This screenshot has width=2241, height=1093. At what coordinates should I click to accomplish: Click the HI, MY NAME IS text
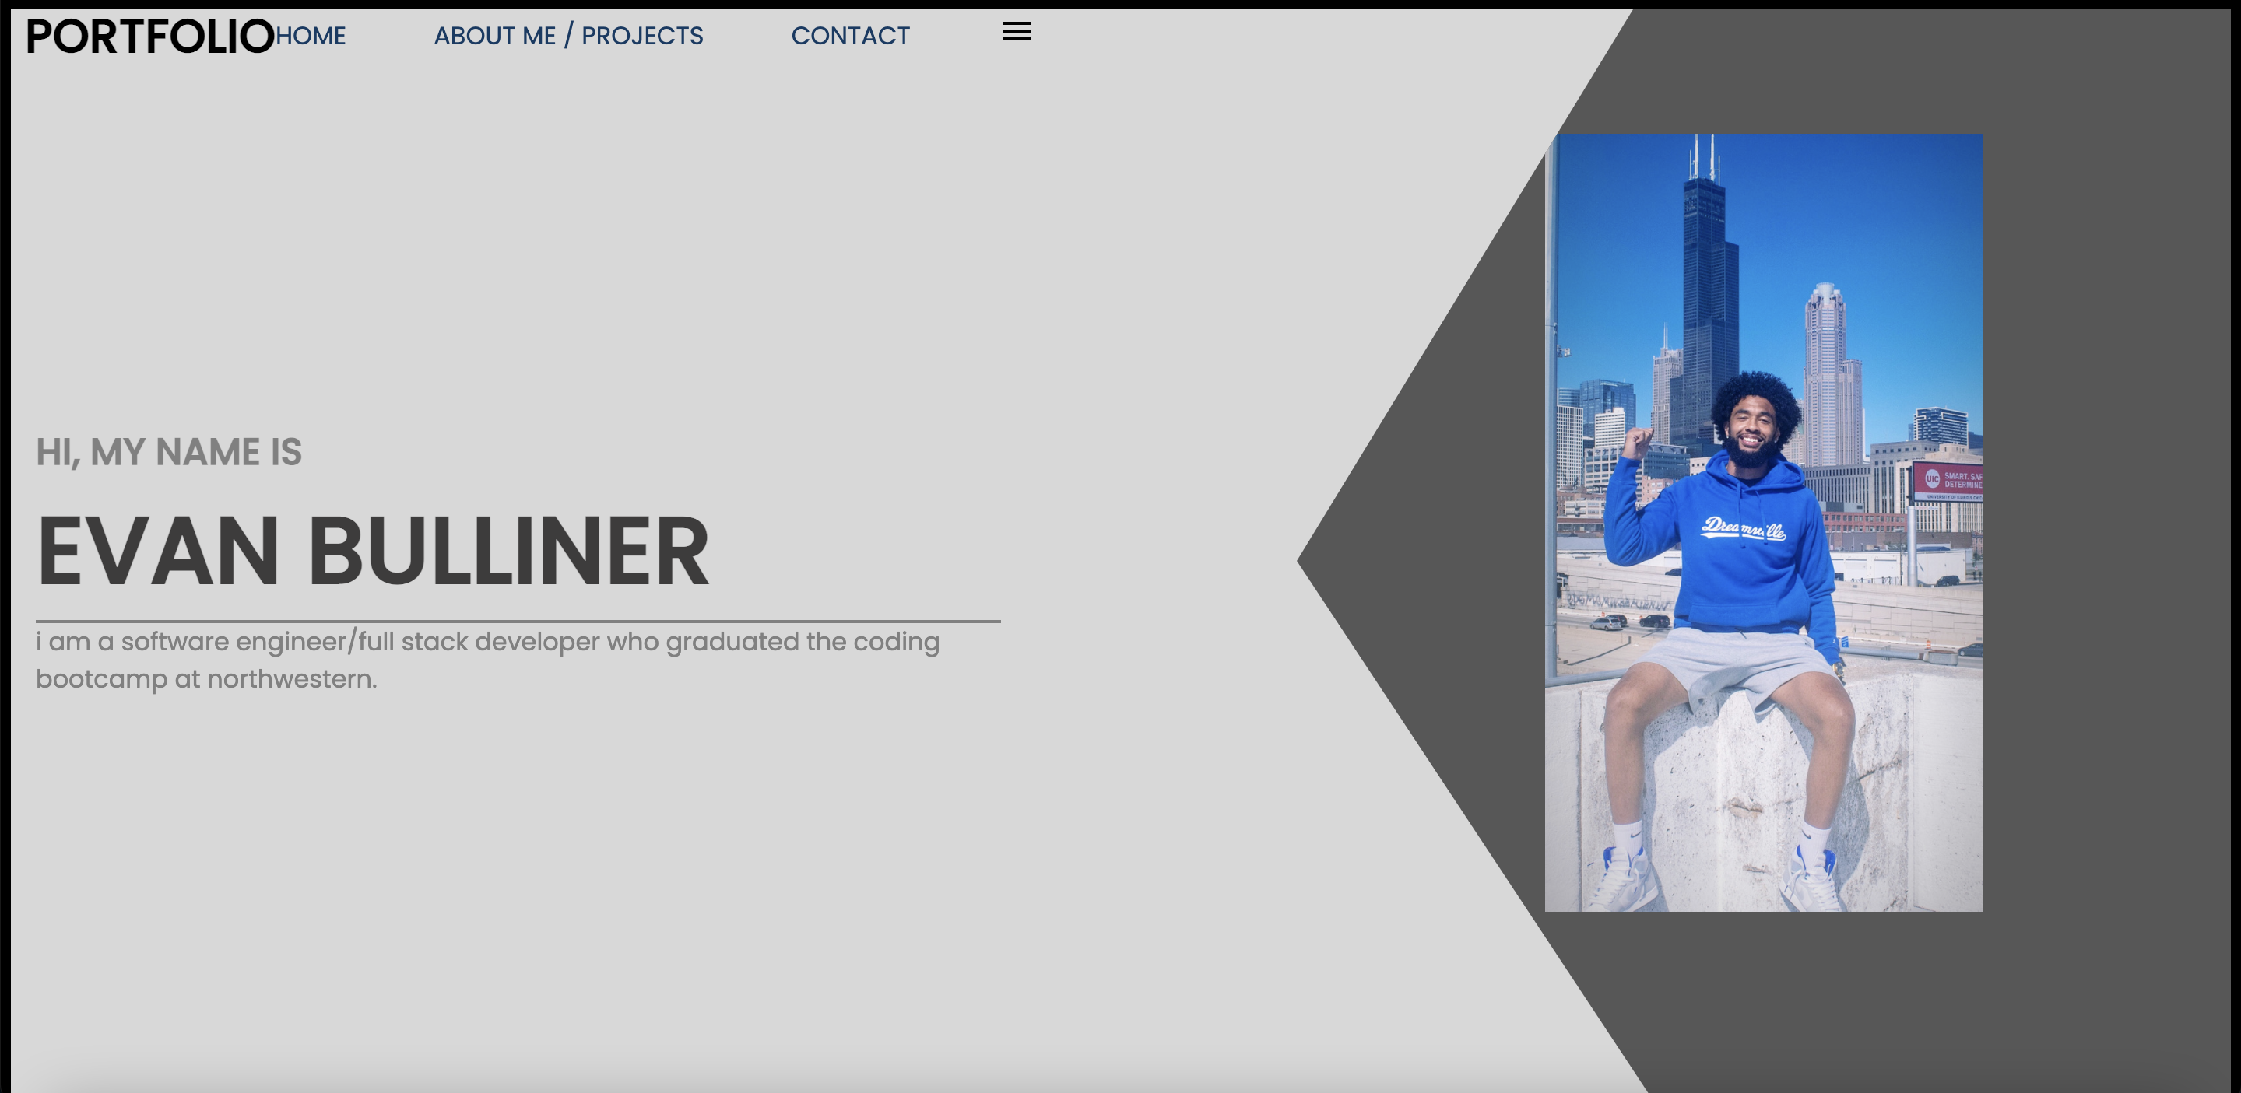click(x=169, y=452)
